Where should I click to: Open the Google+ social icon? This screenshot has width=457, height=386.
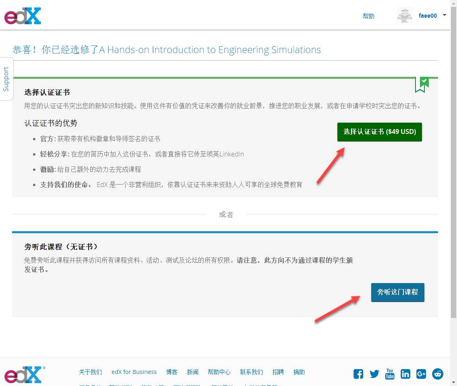click(421, 374)
